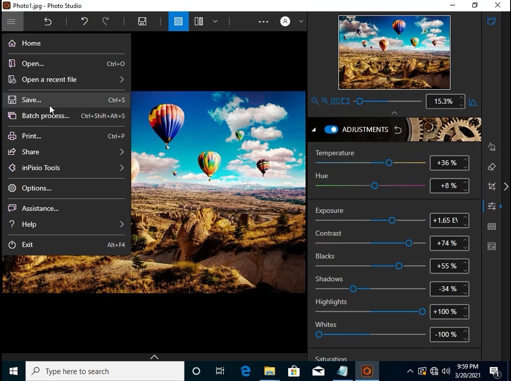The image size is (511, 381).
Task: Open the Crop tool
Action: tap(492, 186)
